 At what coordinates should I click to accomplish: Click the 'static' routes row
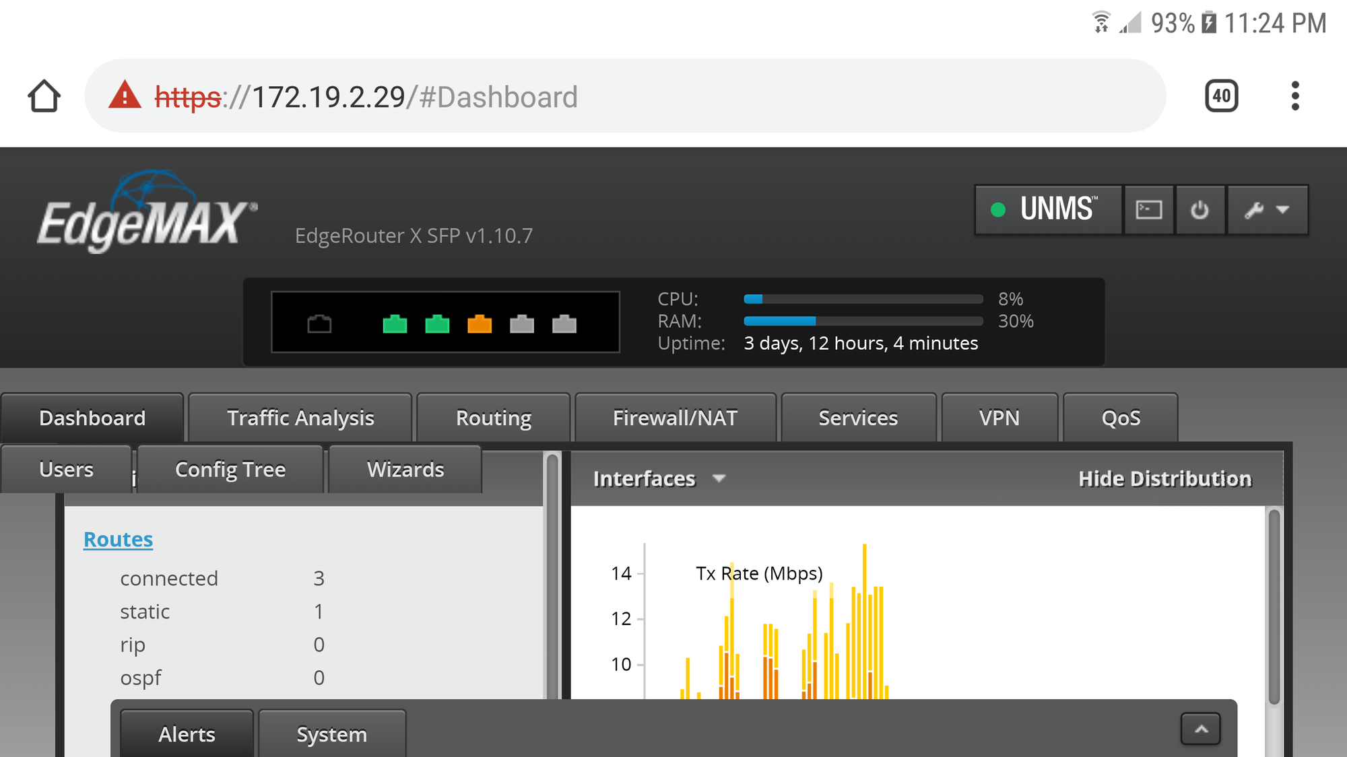pyautogui.click(x=222, y=611)
